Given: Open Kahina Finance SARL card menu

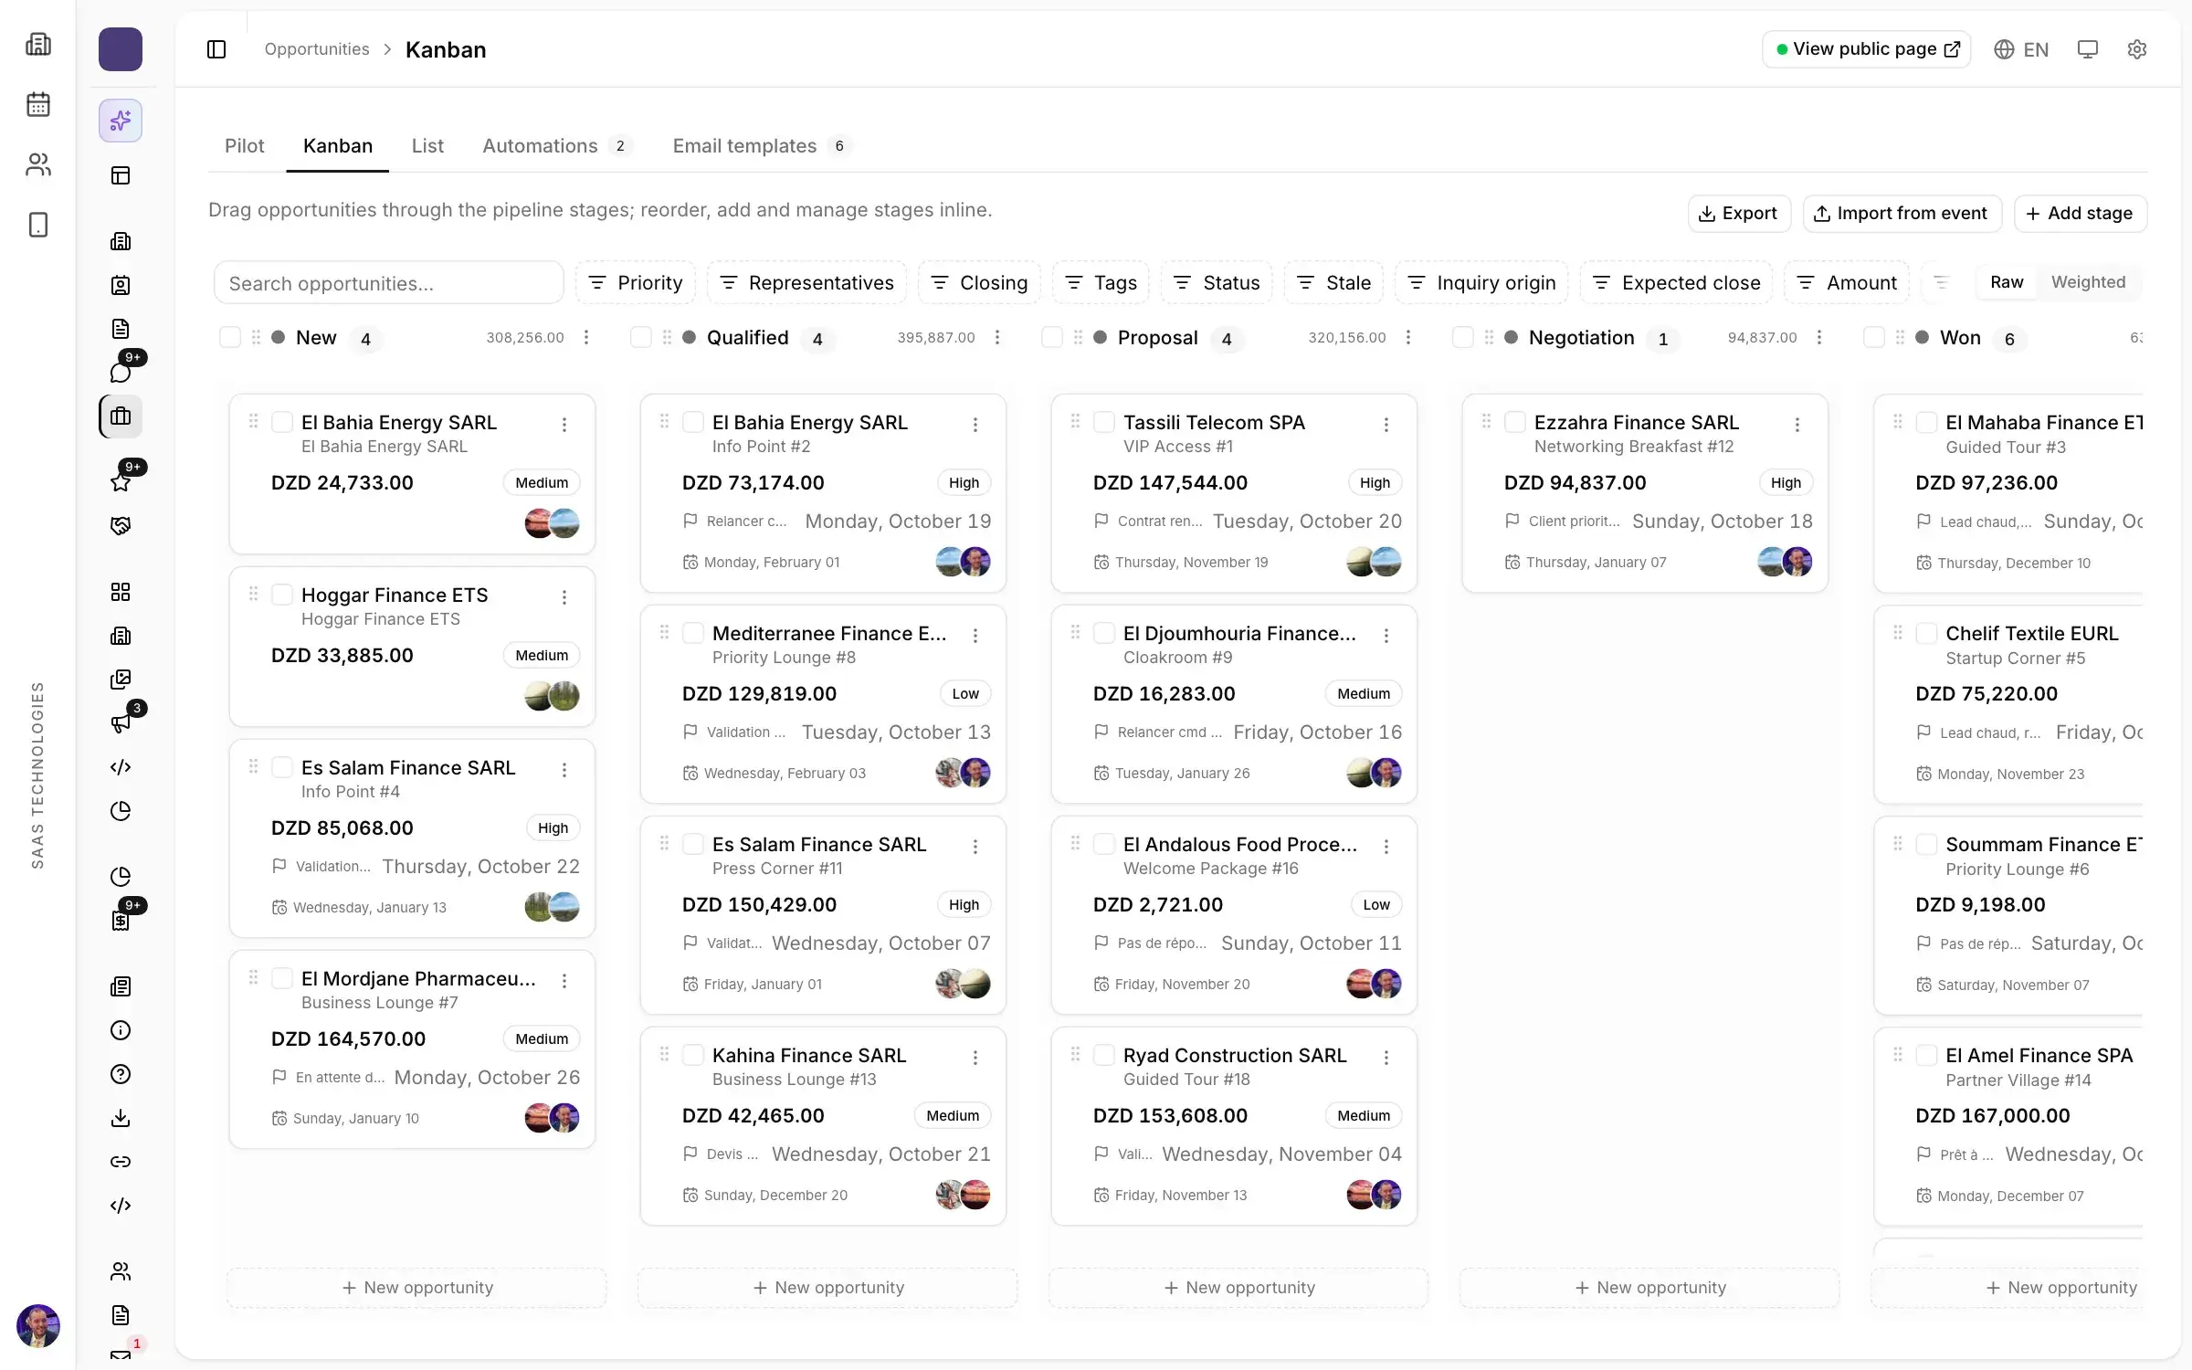Looking at the screenshot, I should pos(975,1057).
